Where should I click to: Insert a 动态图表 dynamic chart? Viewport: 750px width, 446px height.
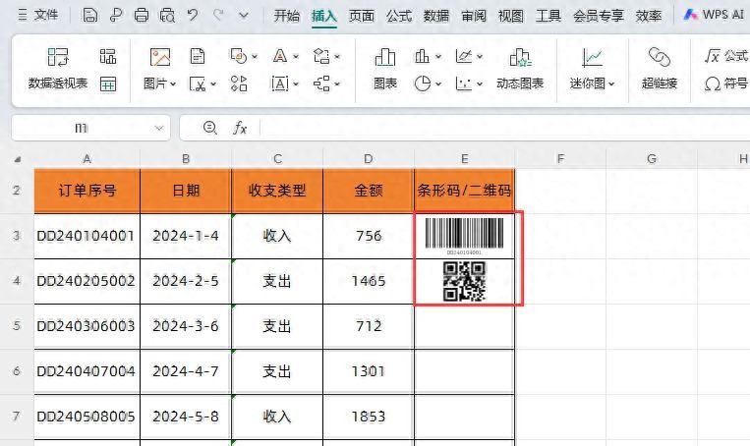point(520,70)
